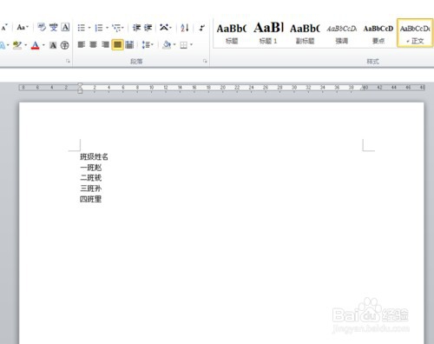Open the Phonetic Guide tool

tap(54, 28)
